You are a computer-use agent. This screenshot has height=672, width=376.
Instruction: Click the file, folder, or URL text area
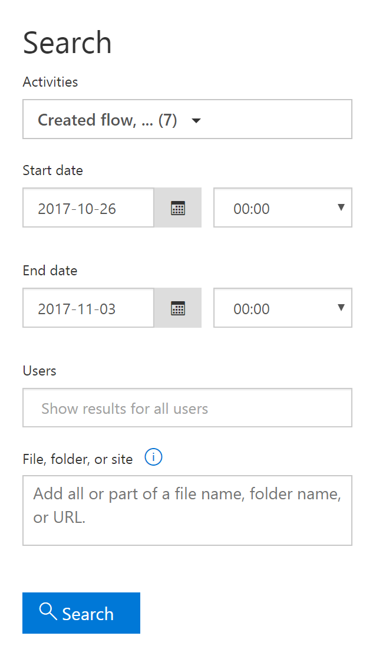pyautogui.click(x=187, y=507)
